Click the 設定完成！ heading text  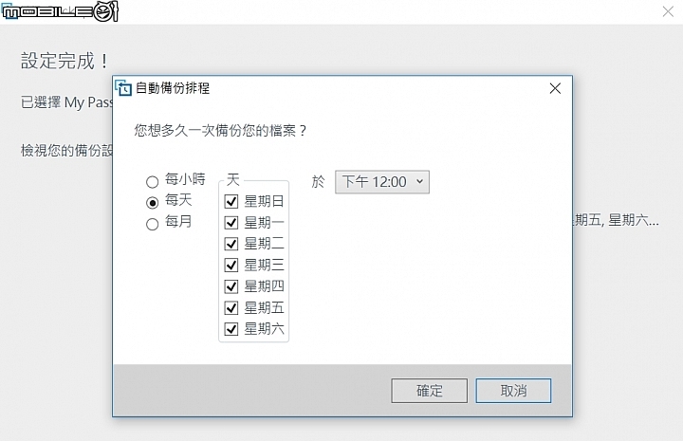pyautogui.click(x=65, y=61)
